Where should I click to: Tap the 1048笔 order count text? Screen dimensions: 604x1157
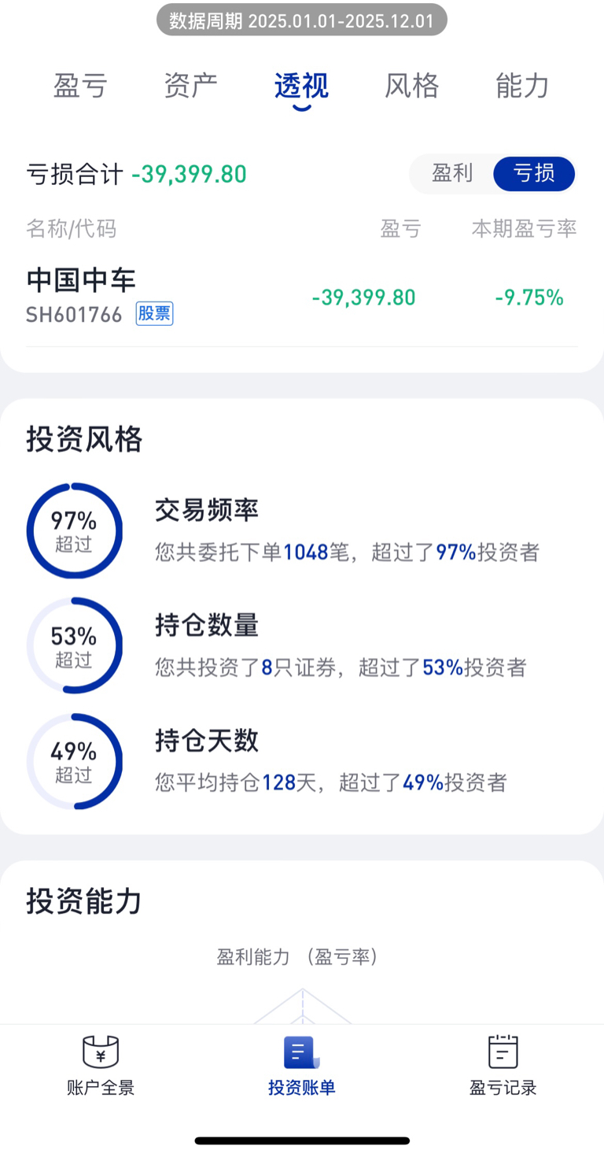click(315, 553)
